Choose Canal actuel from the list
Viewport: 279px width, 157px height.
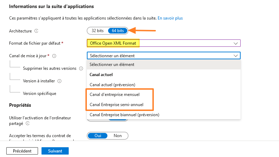click(101, 75)
